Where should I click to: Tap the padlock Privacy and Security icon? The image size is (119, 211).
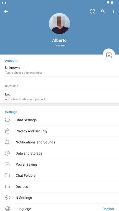7,131
